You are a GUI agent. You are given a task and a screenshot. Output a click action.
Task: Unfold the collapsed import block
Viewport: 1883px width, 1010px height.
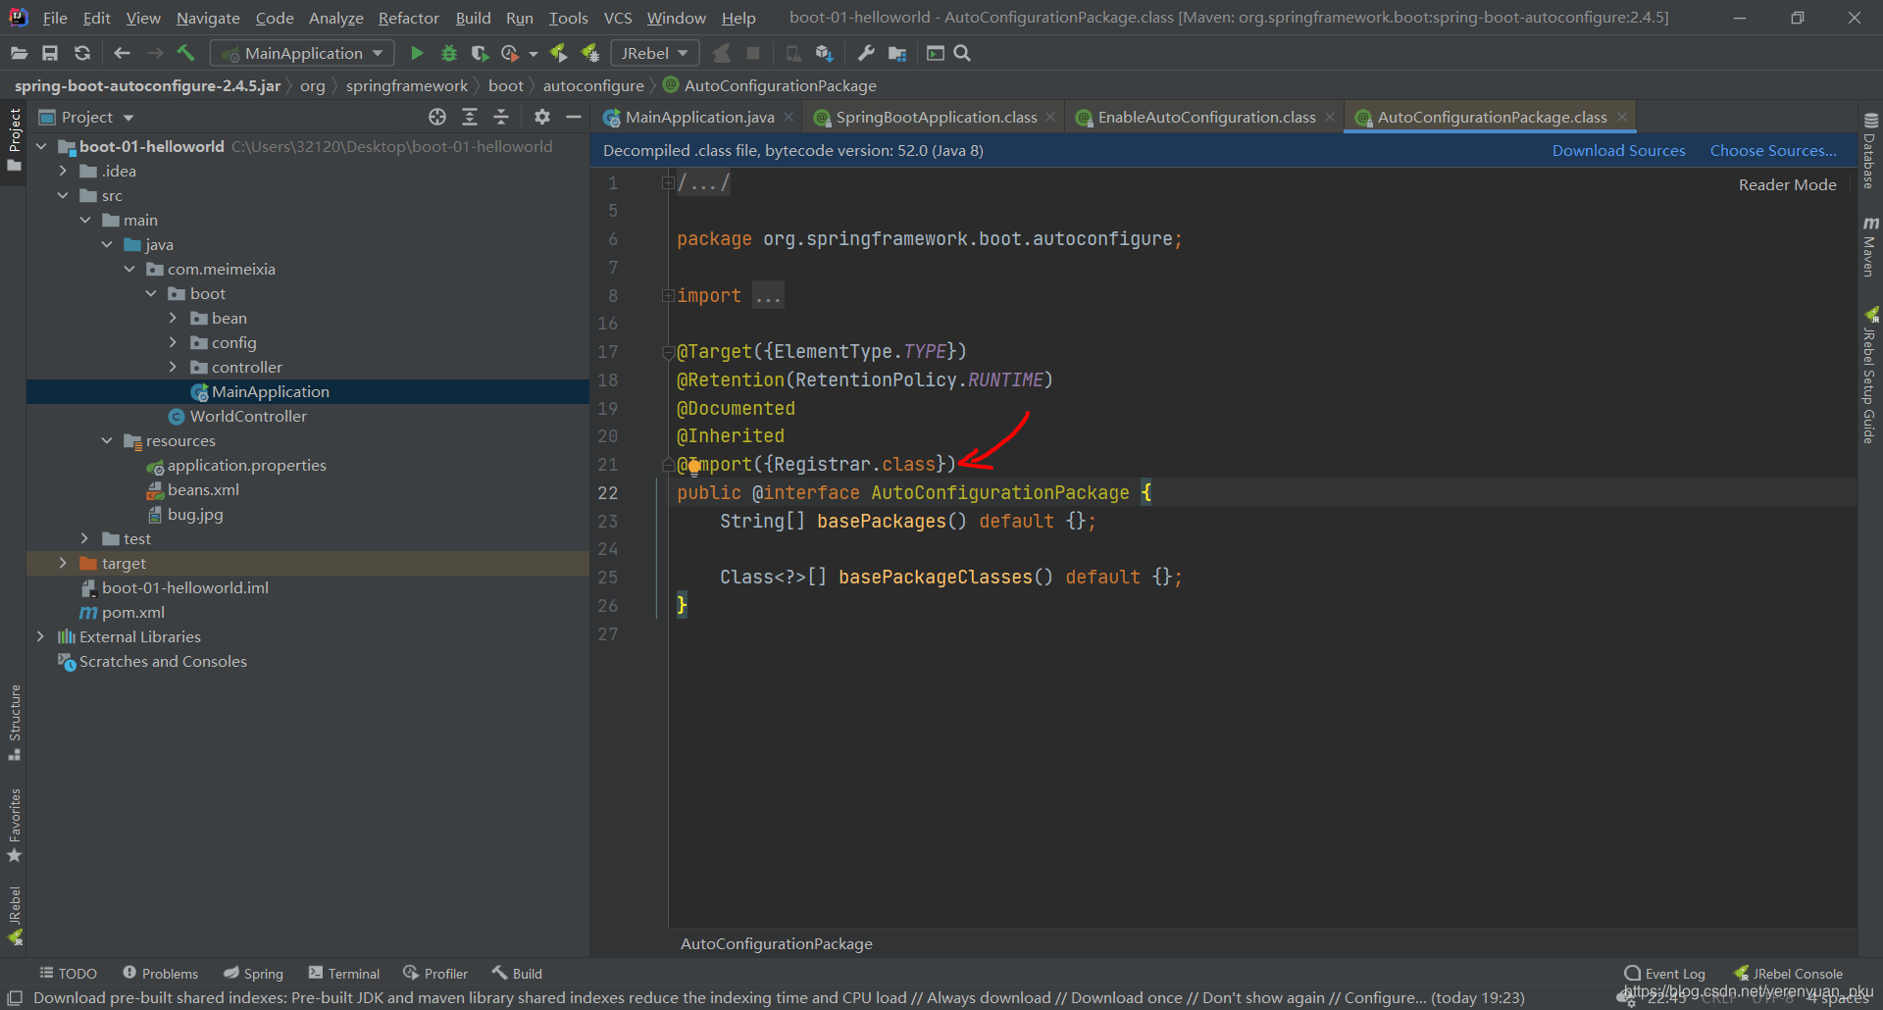click(x=668, y=295)
